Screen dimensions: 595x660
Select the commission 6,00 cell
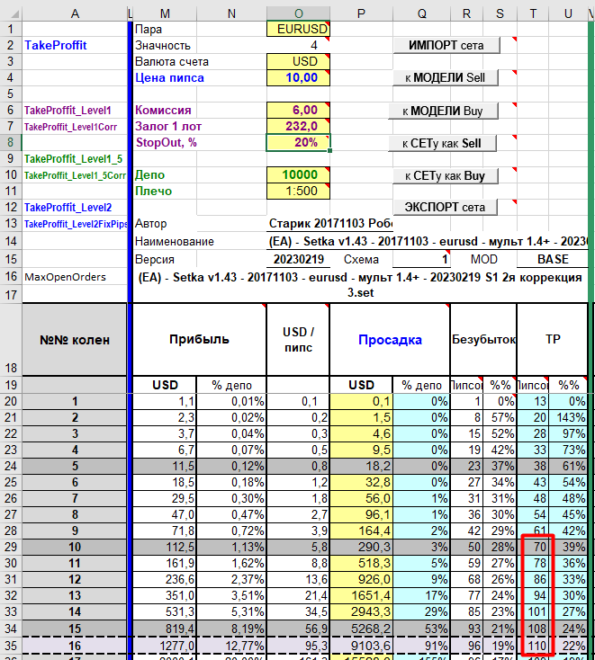click(298, 110)
